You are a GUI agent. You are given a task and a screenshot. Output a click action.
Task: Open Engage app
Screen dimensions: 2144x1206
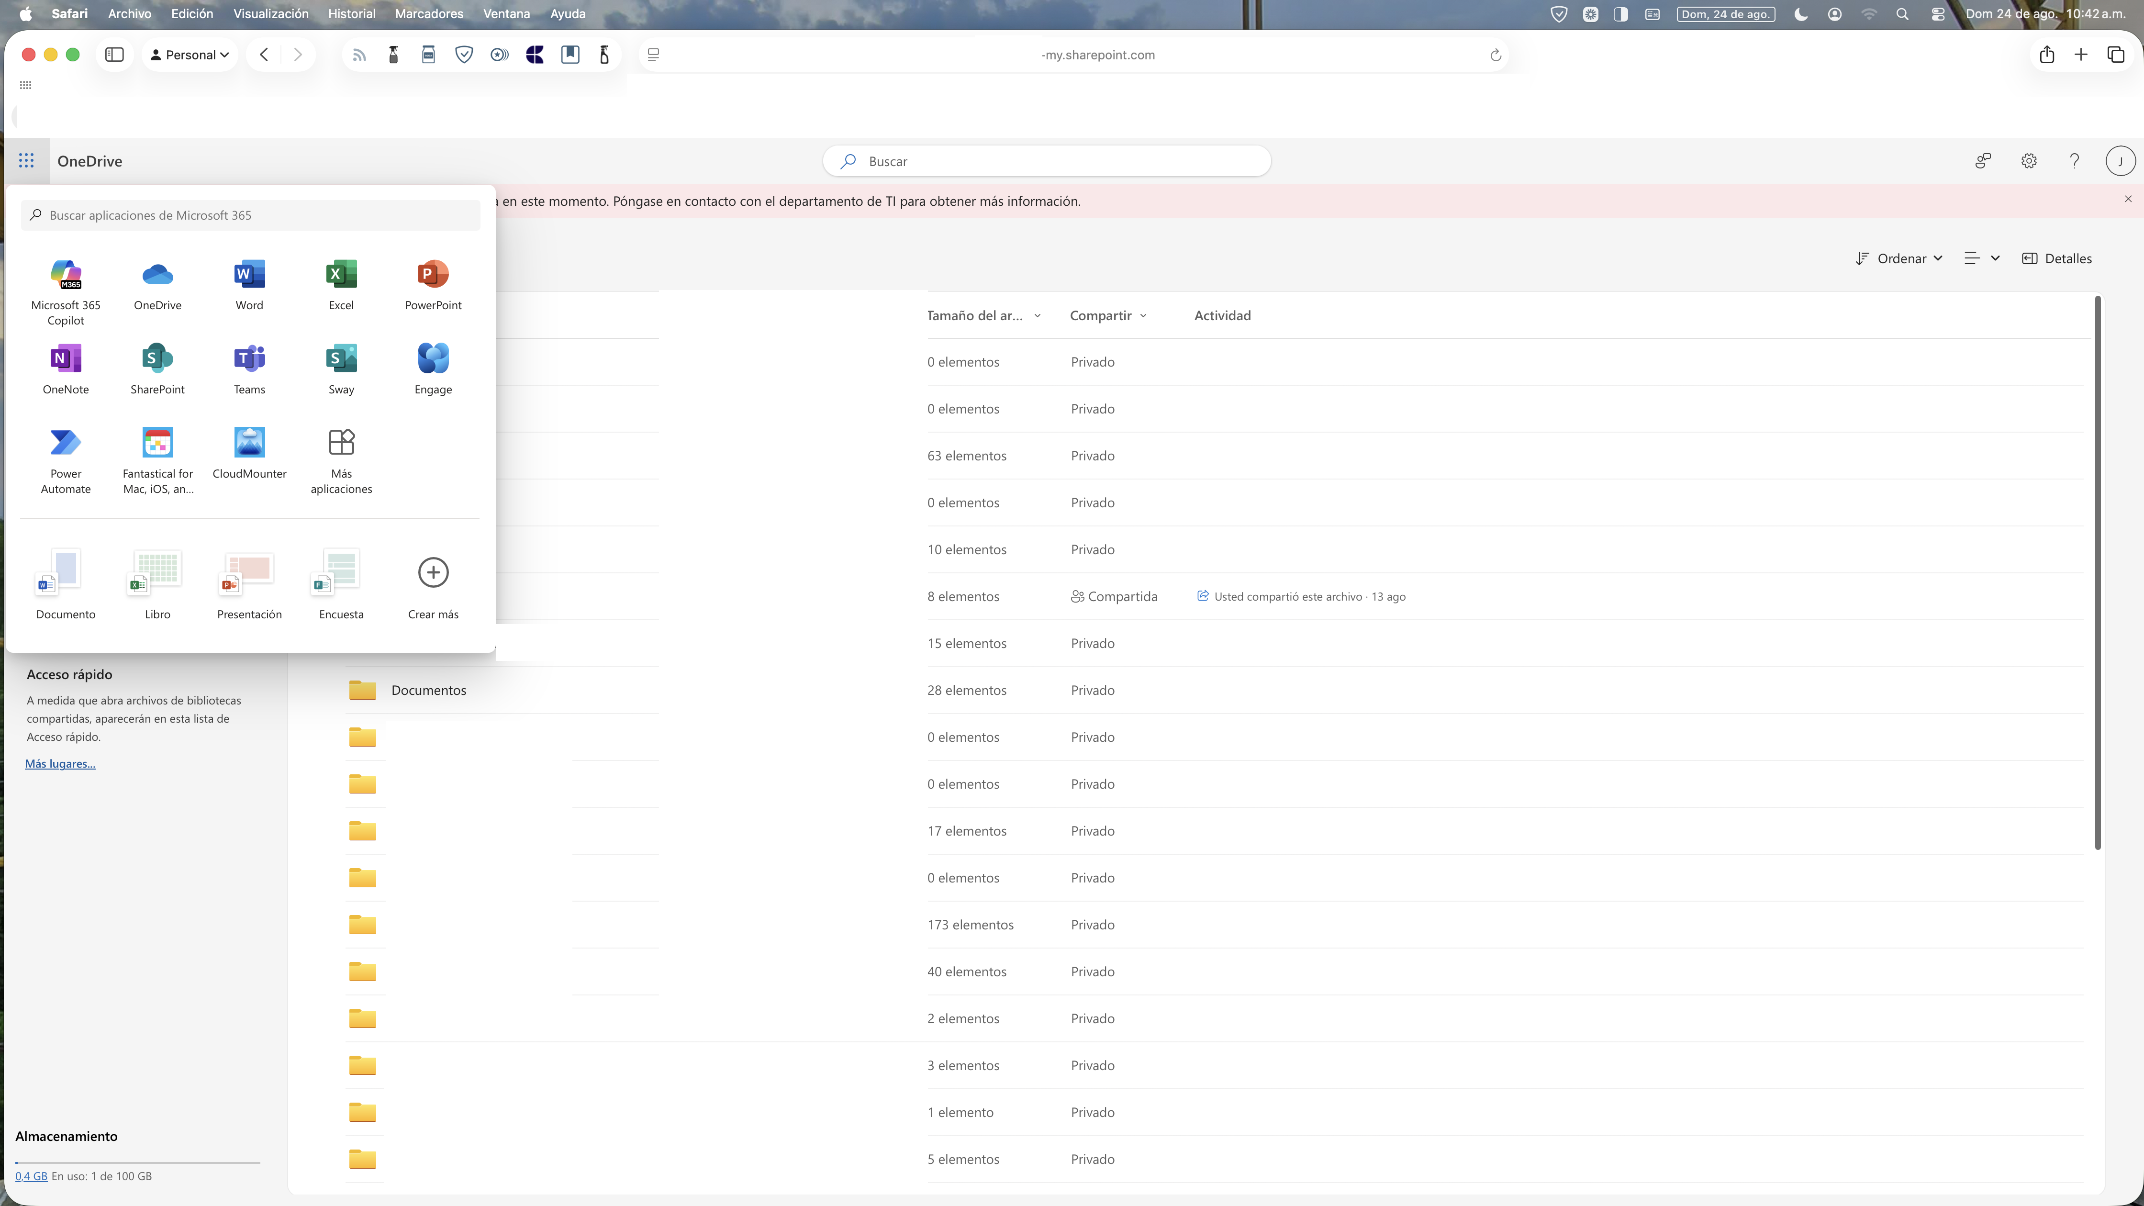click(433, 369)
